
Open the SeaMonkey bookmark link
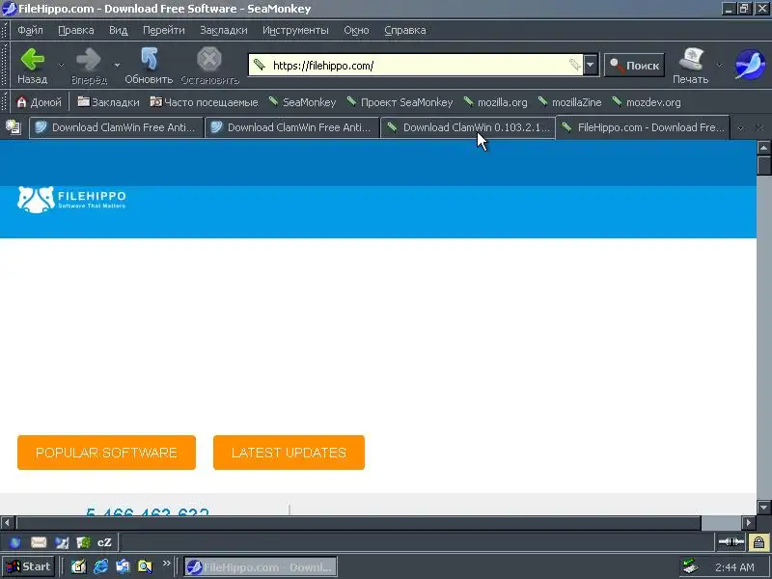pos(302,102)
